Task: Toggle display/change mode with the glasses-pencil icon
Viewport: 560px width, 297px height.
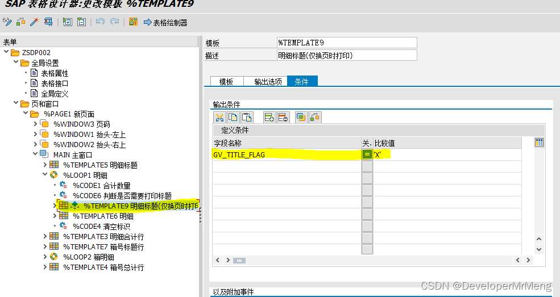Action: click(x=7, y=22)
